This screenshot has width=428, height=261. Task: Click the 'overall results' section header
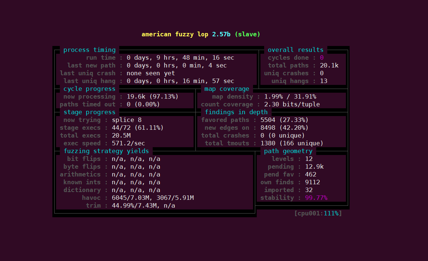(295, 50)
